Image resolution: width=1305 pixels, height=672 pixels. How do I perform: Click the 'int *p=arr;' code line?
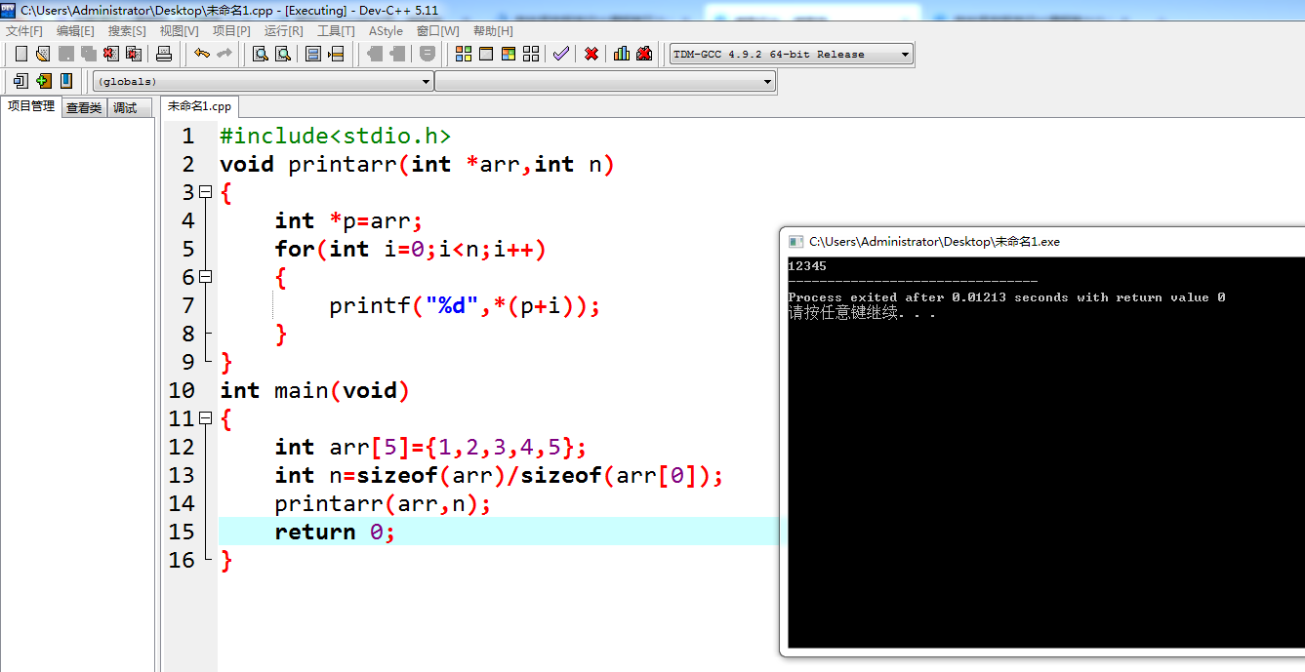[x=348, y=220]
